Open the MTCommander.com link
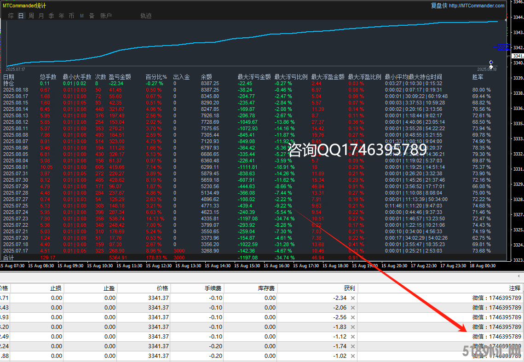The width and height of the screenshot is (524, 362). (476, 6)
